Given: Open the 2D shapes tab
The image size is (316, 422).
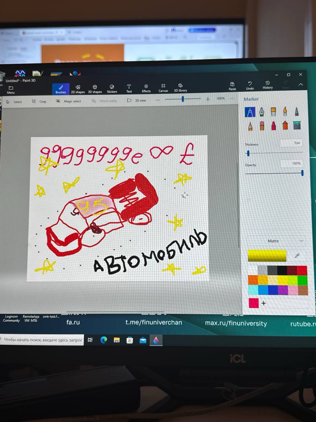Looking at the screenshot, I should (78, 89).
